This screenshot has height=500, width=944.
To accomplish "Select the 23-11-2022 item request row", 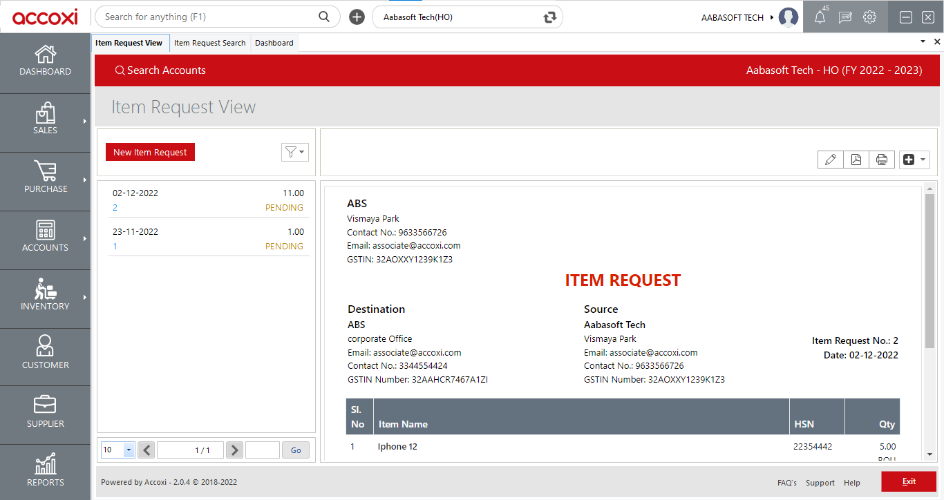I will 208,239.
